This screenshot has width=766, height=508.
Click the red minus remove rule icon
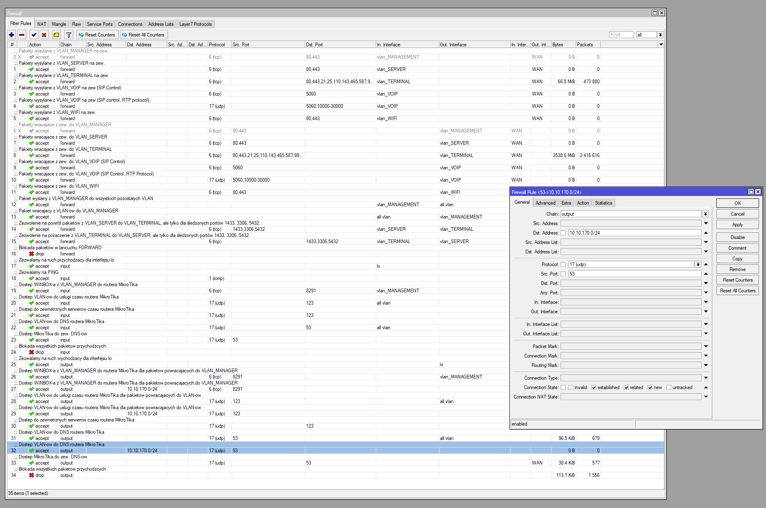coord(22,35)
